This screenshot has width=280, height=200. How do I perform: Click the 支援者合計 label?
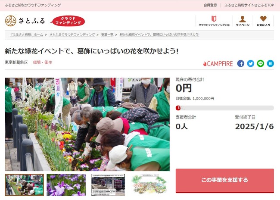(x=186, y=117)
